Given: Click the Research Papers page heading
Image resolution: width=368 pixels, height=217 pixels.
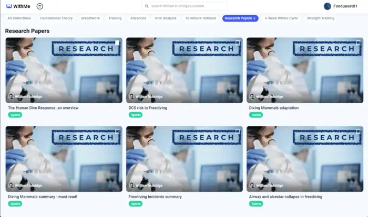Looking at the screenshot, I should tap(27, 31).
